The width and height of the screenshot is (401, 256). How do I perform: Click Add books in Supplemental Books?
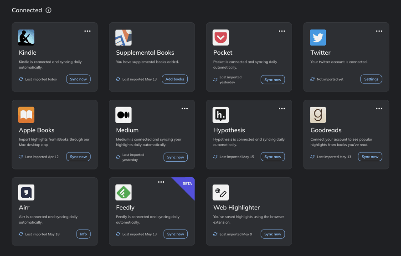(175, 79)
